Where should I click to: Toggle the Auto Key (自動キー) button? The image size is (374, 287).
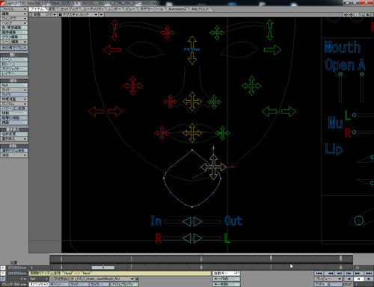pyautogui.click(x=227, y=274)
